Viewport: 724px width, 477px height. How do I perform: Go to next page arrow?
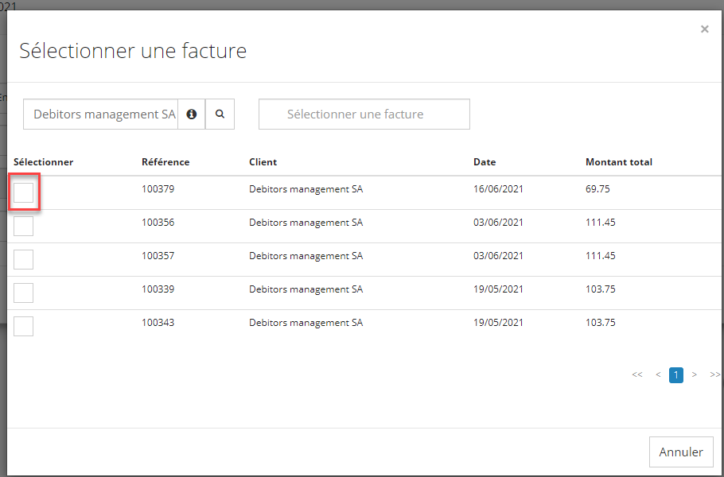(x=695, y=374)
